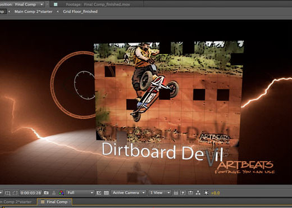
Task: Open the Active Camera 3D view dropdown
Action: (x=129, y=193)
